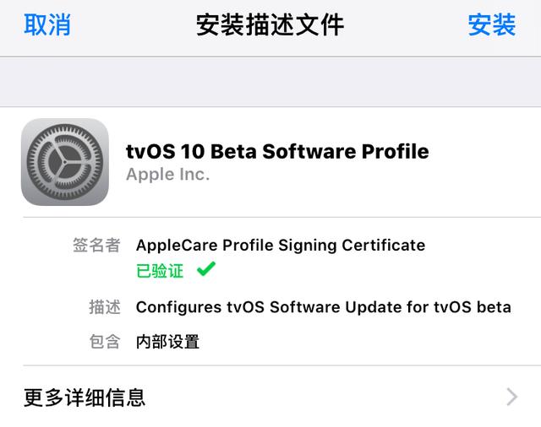Click the gear profile icon
The image size is (541, 427).
point(65,162)
